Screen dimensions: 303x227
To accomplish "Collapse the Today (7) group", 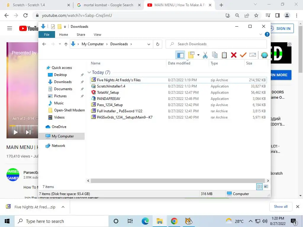I will point(89,72).
